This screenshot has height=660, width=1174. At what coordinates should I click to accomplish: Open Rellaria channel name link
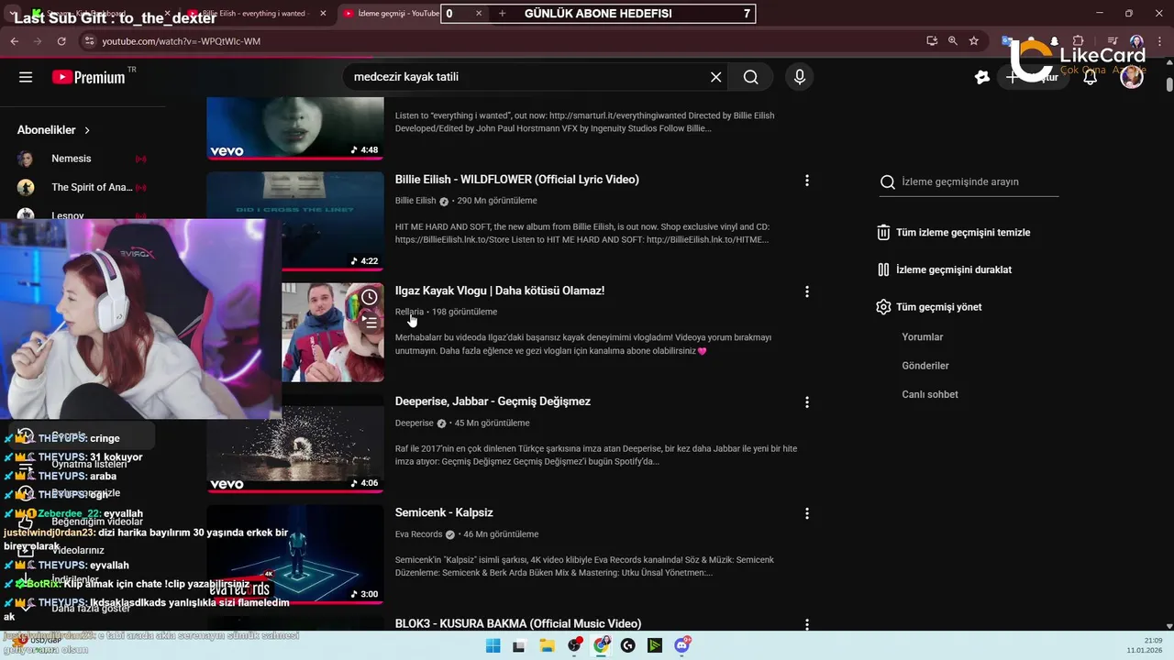tap(409, 312)
